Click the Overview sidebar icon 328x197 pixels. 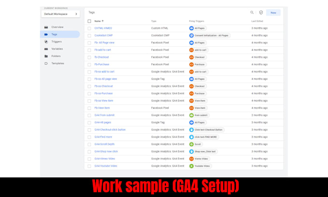point(46,27)
